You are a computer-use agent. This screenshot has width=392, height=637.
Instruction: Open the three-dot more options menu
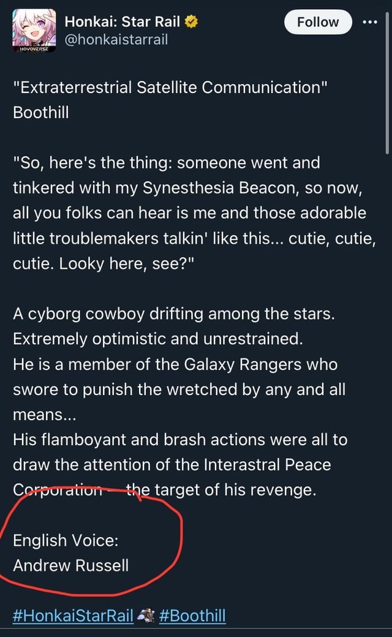pos(370,23)
